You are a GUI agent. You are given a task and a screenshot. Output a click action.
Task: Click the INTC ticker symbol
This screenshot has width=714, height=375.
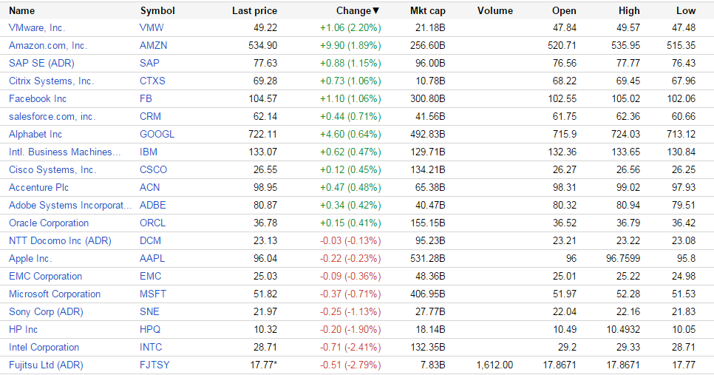(x=151, y=347)
